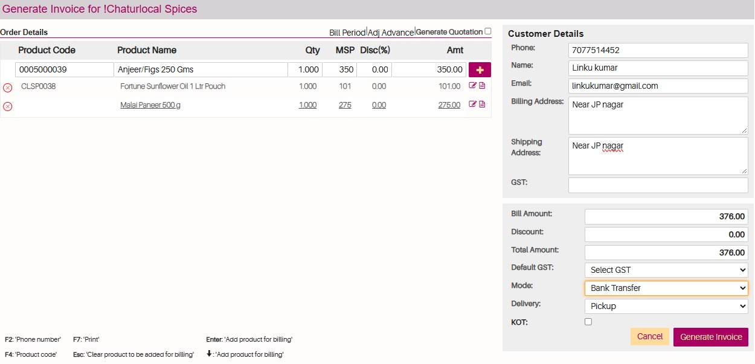Focus the Product Name field with Anjeer/Figs
The height and width of the screenshot is (364, 755).
[x=201, y=69]
